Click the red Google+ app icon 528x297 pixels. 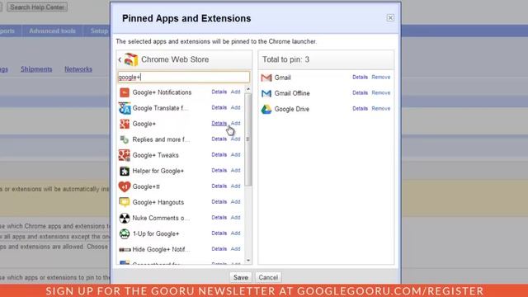click(x=125, y=124)
